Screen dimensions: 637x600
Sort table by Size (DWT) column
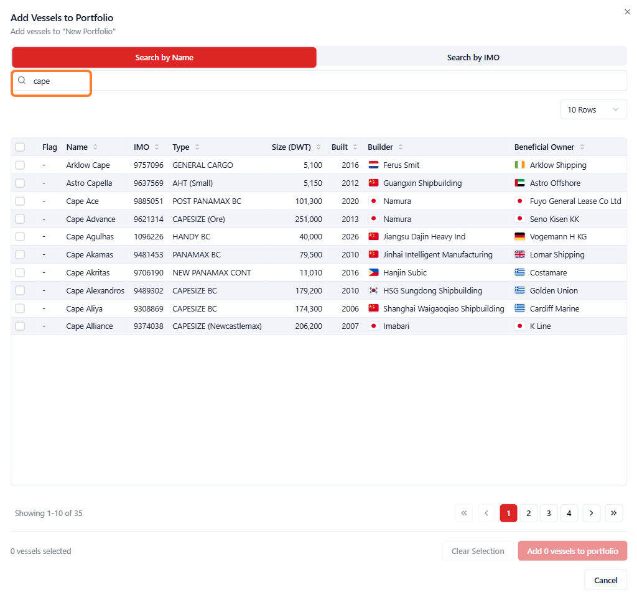coord(318,147)
